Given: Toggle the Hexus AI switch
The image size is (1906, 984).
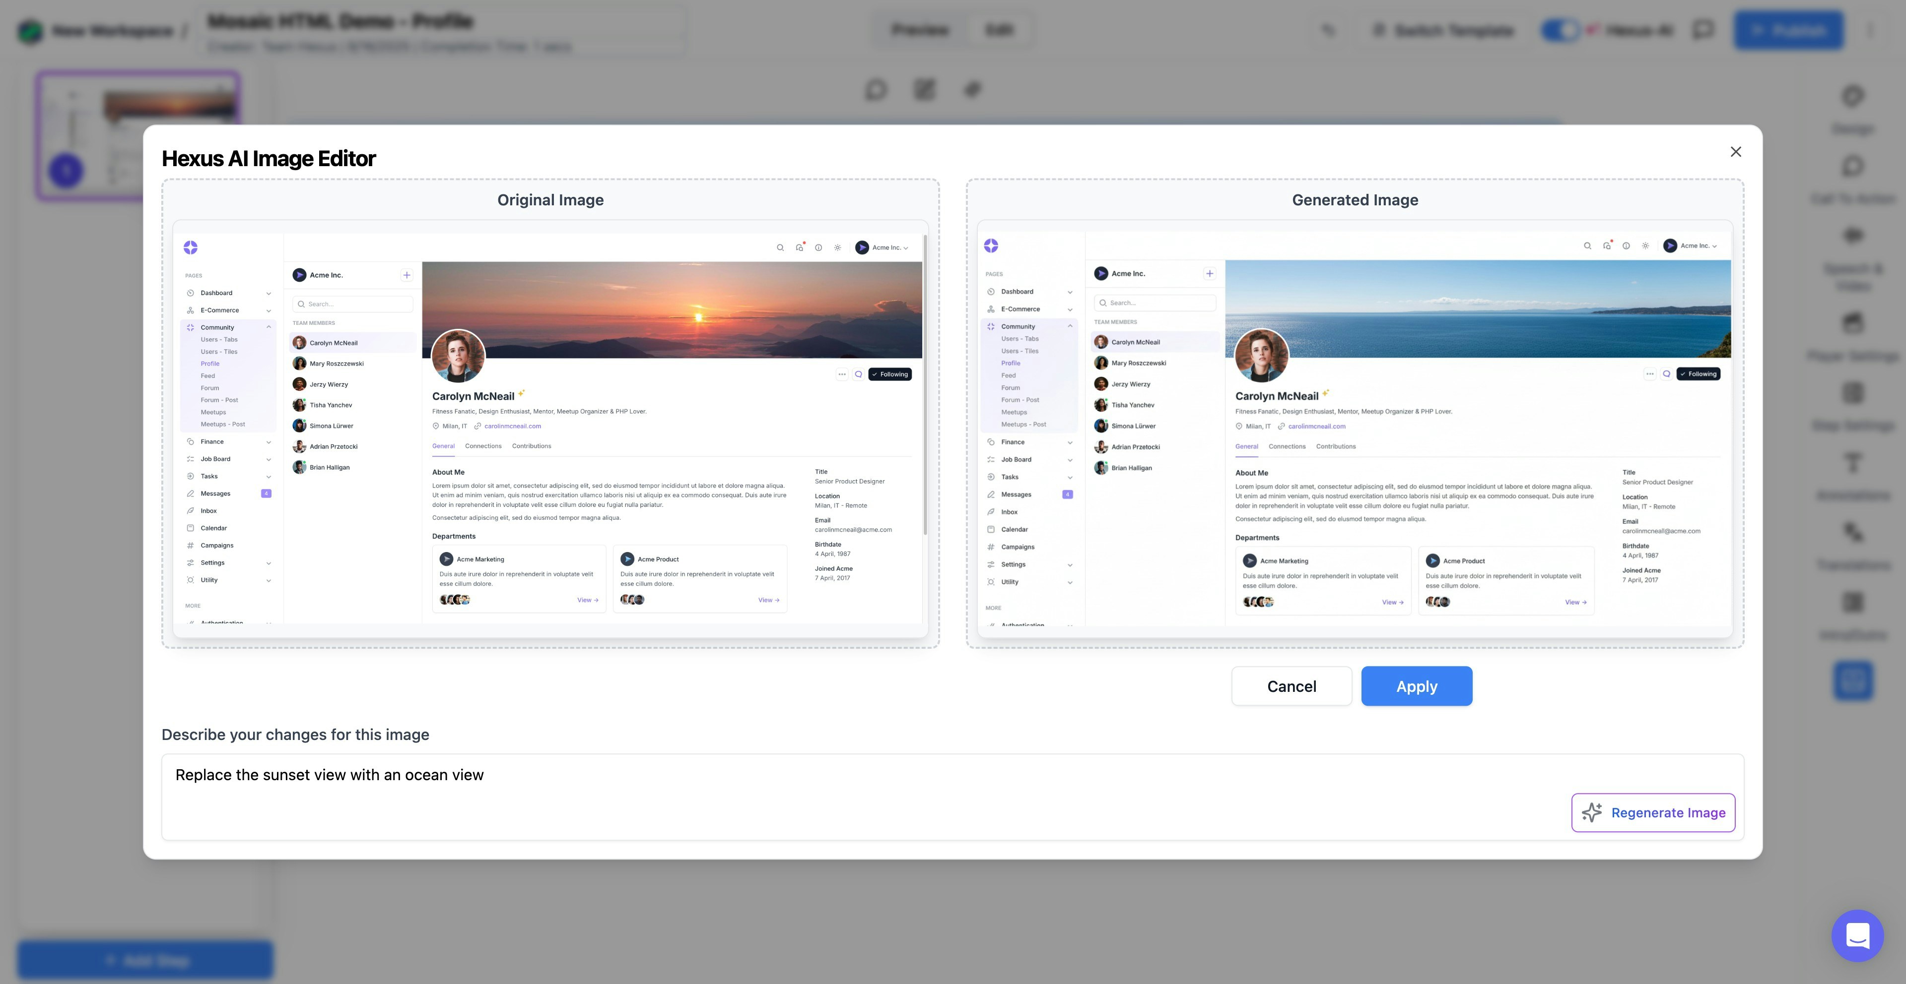Looking at the screenshot, I should coord(1561,30).
